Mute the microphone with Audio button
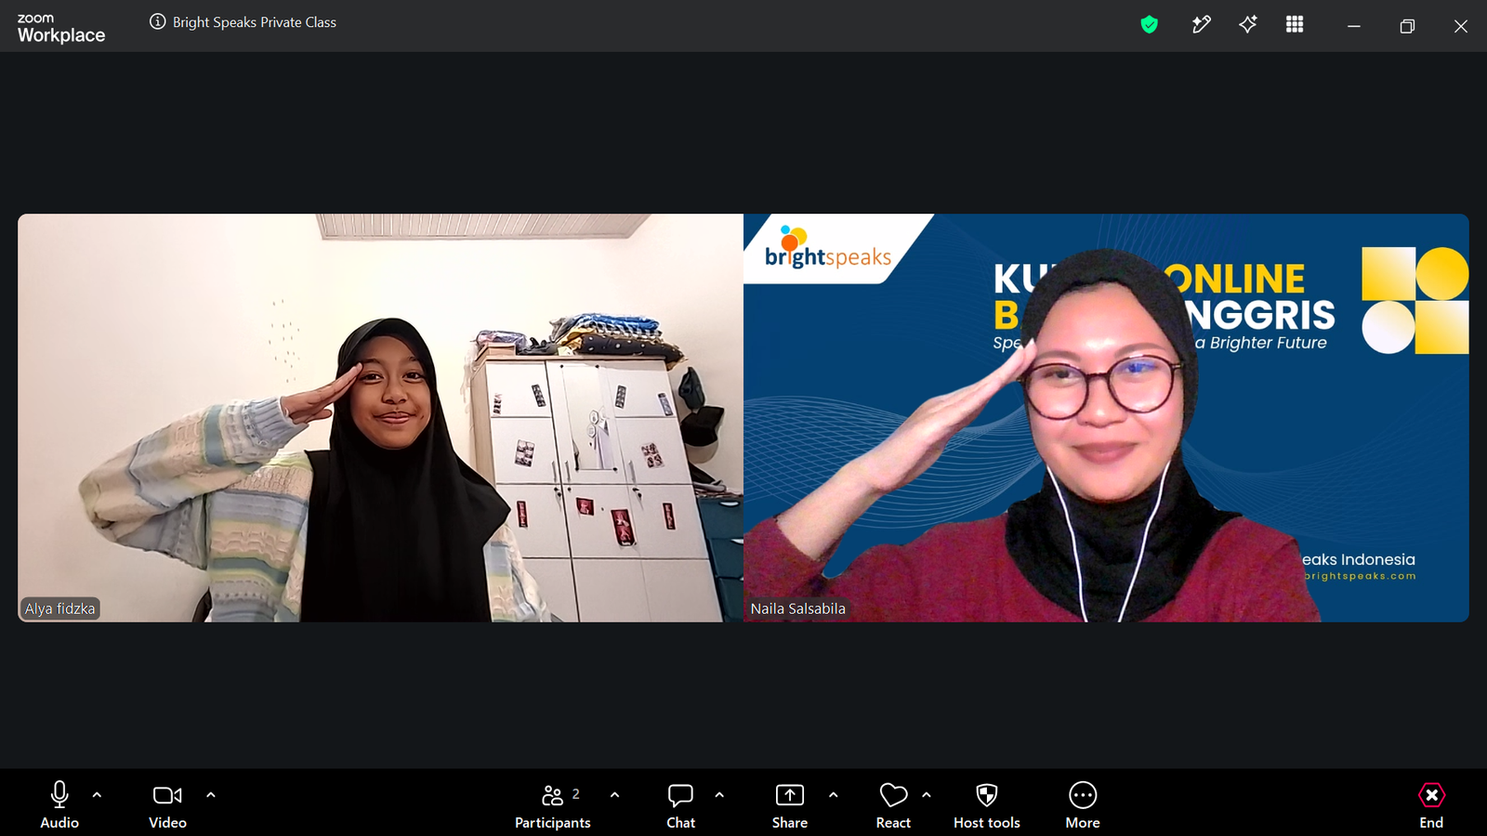1487x836 pixels. coord(59,804)
